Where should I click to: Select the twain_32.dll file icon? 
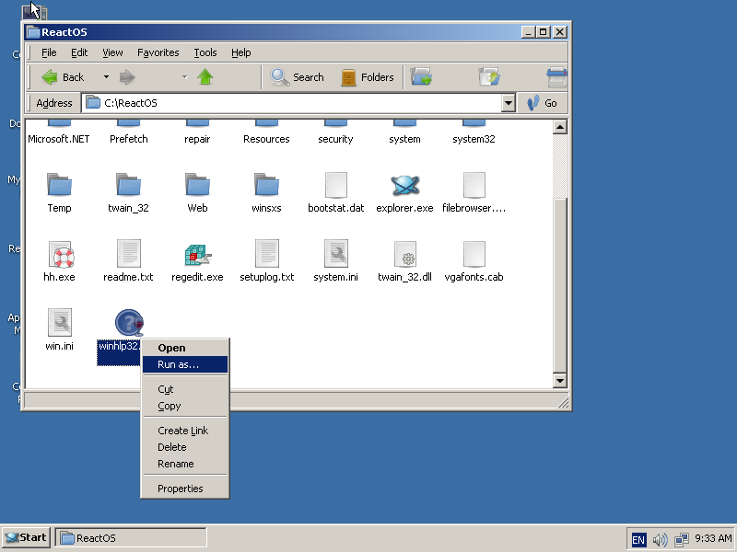pyautogui.click(x=404, y=254)
